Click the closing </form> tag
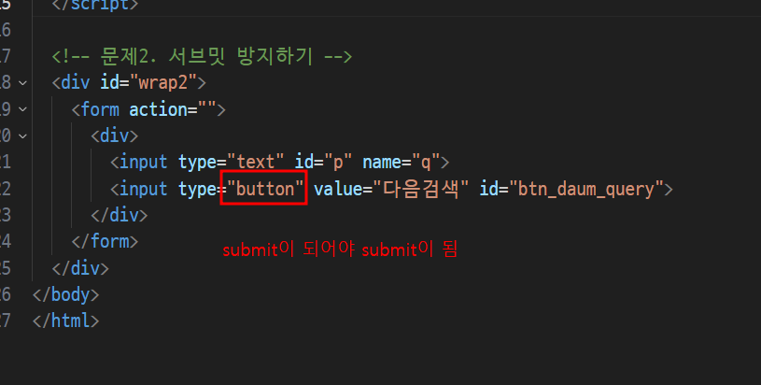 pos(105,241)
